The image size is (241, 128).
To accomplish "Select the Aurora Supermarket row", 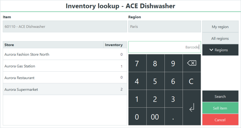I will [65, 89].
